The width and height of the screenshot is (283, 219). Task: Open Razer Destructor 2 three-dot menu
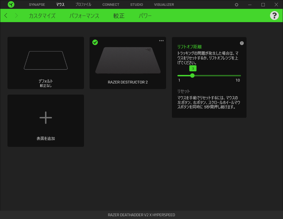[x=161, y=41]
